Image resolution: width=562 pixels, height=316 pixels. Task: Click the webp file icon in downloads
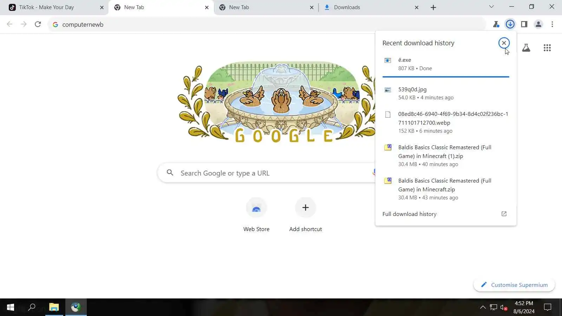(388, 114)
